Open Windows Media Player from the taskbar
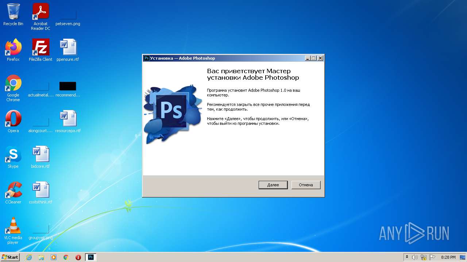 pos(54,257)
